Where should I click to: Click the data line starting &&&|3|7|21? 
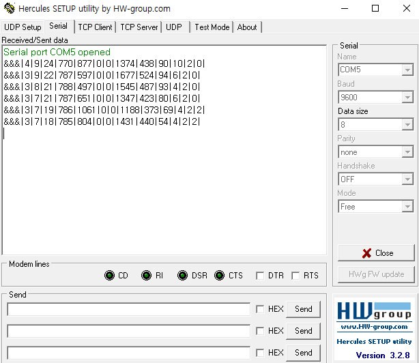(x=102, y=98)
